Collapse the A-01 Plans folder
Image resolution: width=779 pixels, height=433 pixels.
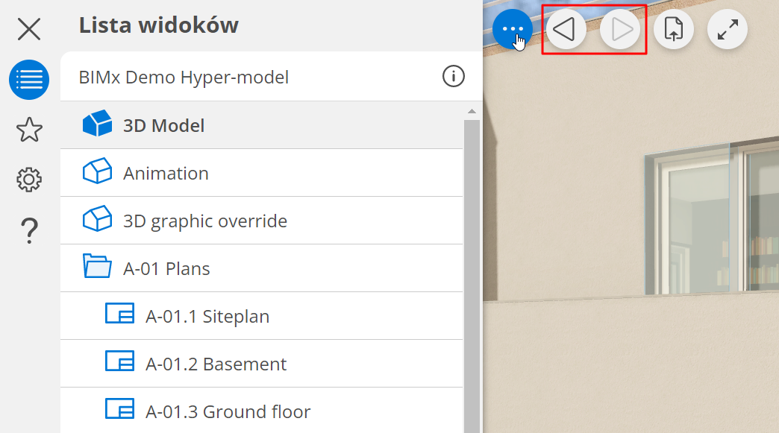coord(96,268)
